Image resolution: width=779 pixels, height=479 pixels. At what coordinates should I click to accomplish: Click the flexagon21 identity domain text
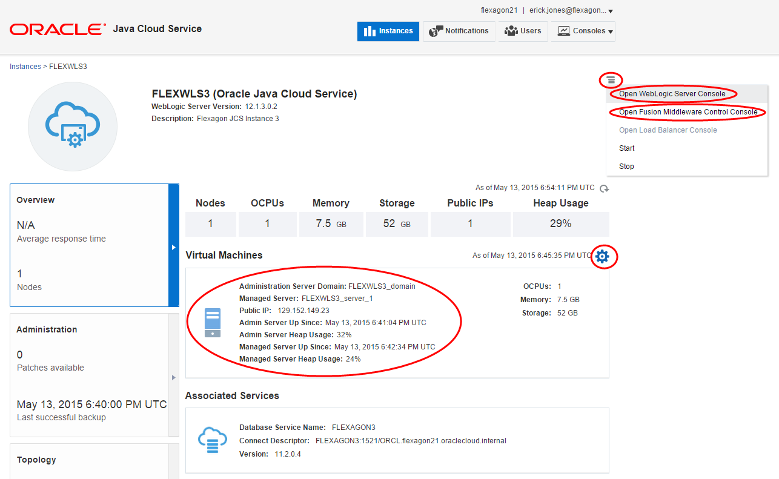coord(499,10)
